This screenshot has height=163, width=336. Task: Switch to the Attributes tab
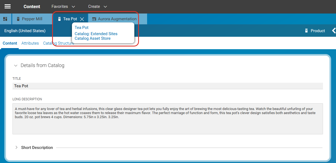click(30, 43)
